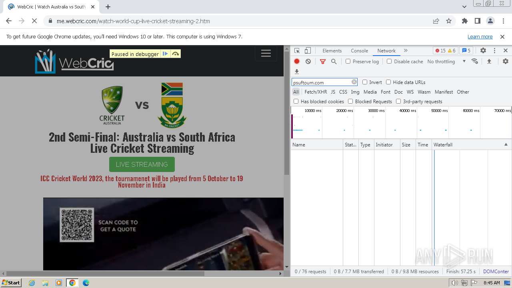
Task: Clear the psuftoum.com filter text
Action: pos(354,82)
